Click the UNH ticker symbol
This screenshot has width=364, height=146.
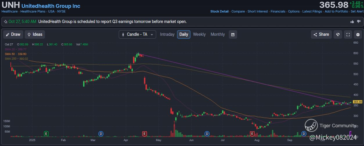pyautogui.click(x=11, y=5)
